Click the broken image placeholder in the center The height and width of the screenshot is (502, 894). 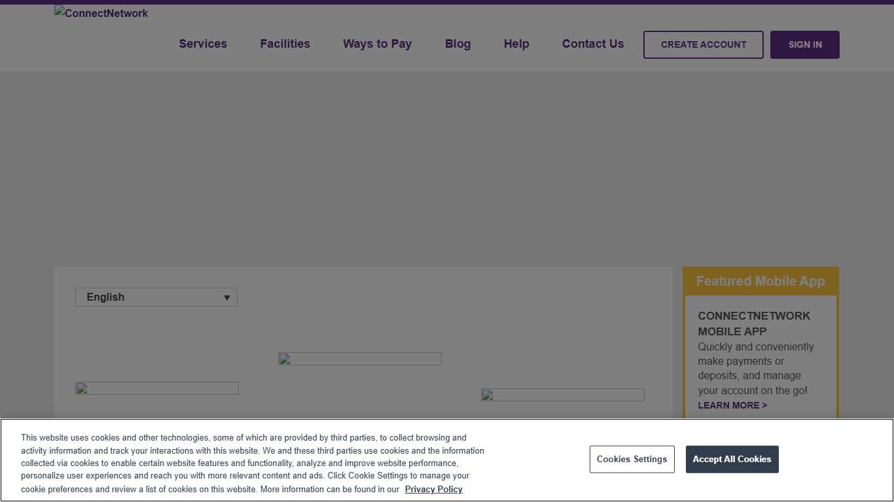pyautogui.click(x=359, y=358)
